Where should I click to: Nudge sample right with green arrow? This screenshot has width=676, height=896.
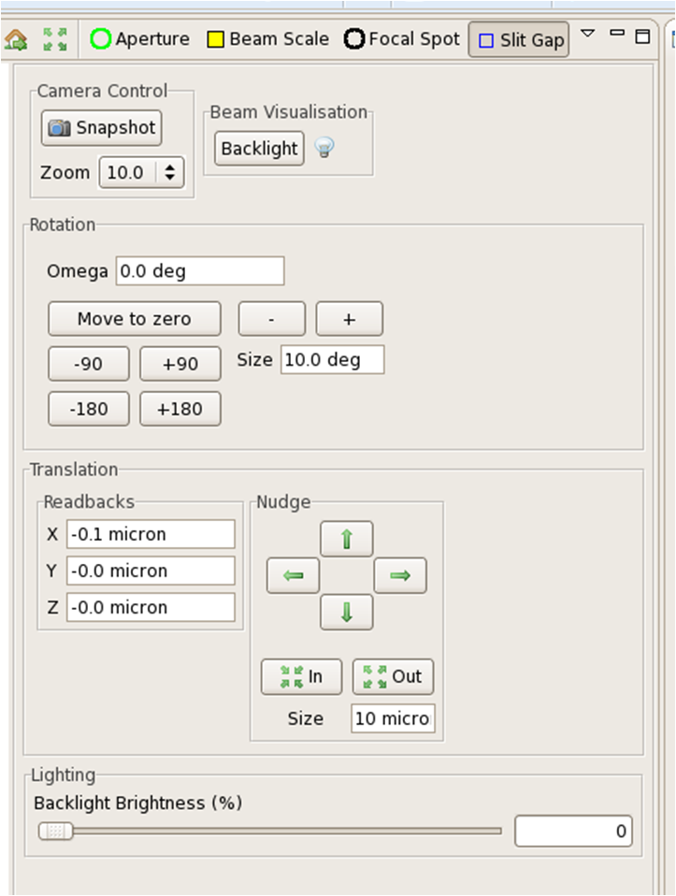pyautogui.click(x=400, y=575)
